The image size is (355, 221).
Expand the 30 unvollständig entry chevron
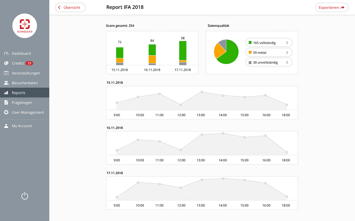click(287, 63)
